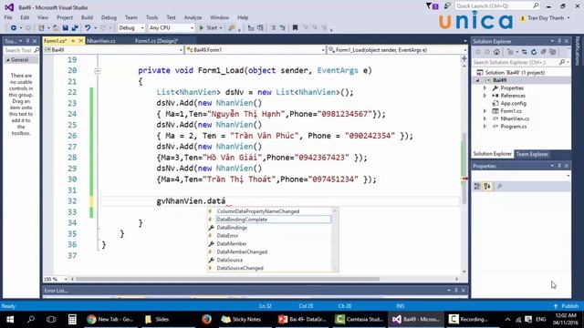Click Pending Changes Filter icon in Solution Explorer
584x328 pixels.
pos(511,52)
